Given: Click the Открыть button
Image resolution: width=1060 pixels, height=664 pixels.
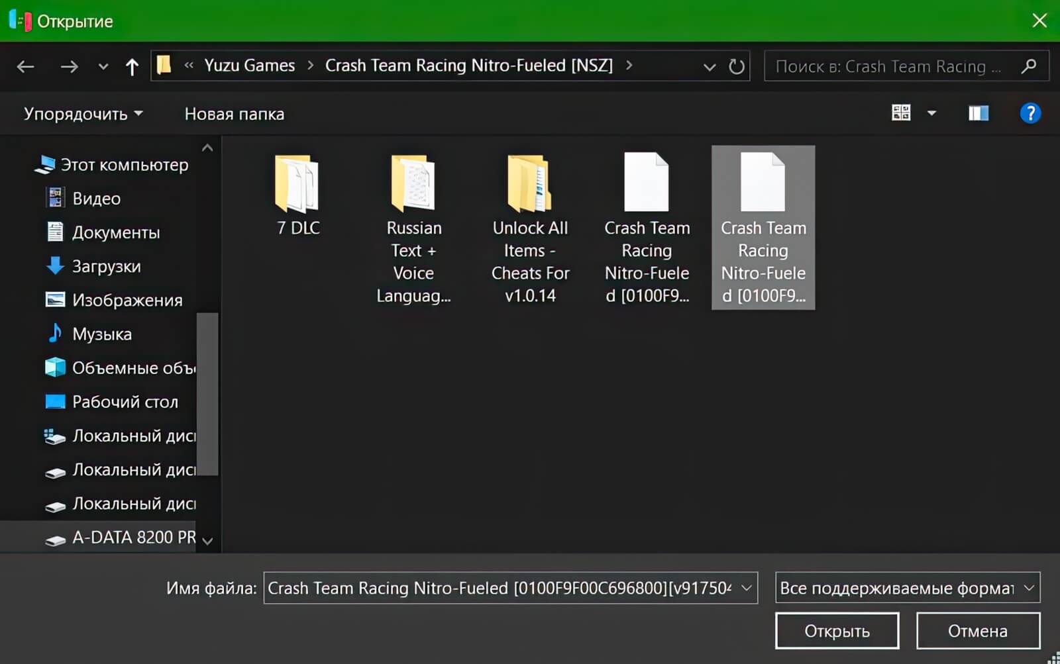Looking at the screenshot, I should tap(837, 631).
